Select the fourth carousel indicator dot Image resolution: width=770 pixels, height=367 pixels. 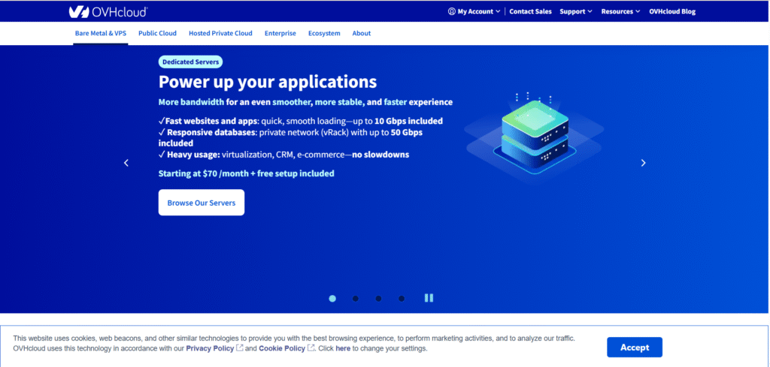(402, 299)
